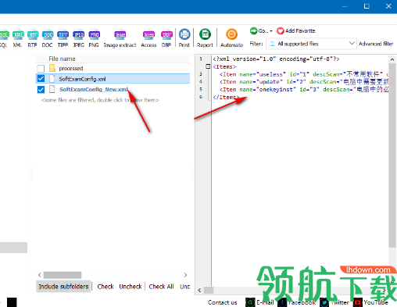
Task: Print the selected files
Action: point(184,37)
